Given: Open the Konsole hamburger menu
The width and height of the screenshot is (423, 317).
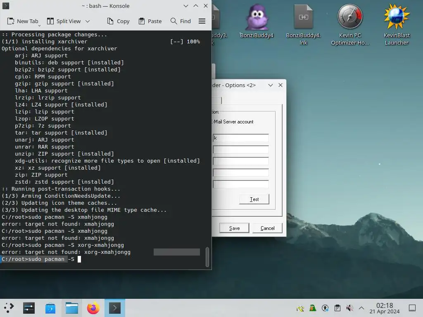Looking at the screenshot, I should coord(202,21).
